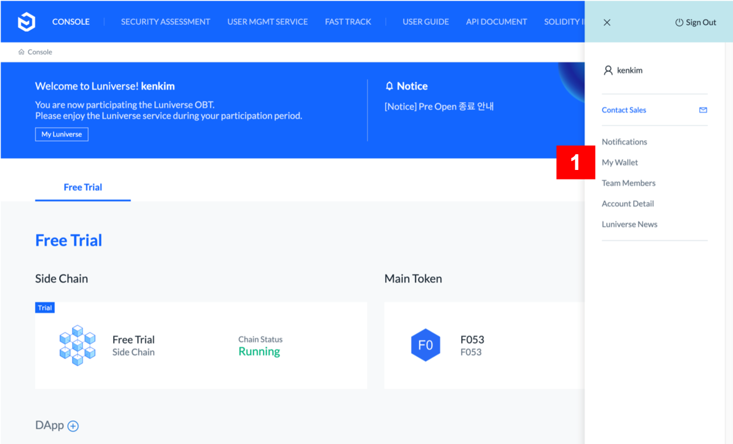Click the Console breadcrumb home icon
The width and height of the screenshot is (733, 444).
[21, 52]
